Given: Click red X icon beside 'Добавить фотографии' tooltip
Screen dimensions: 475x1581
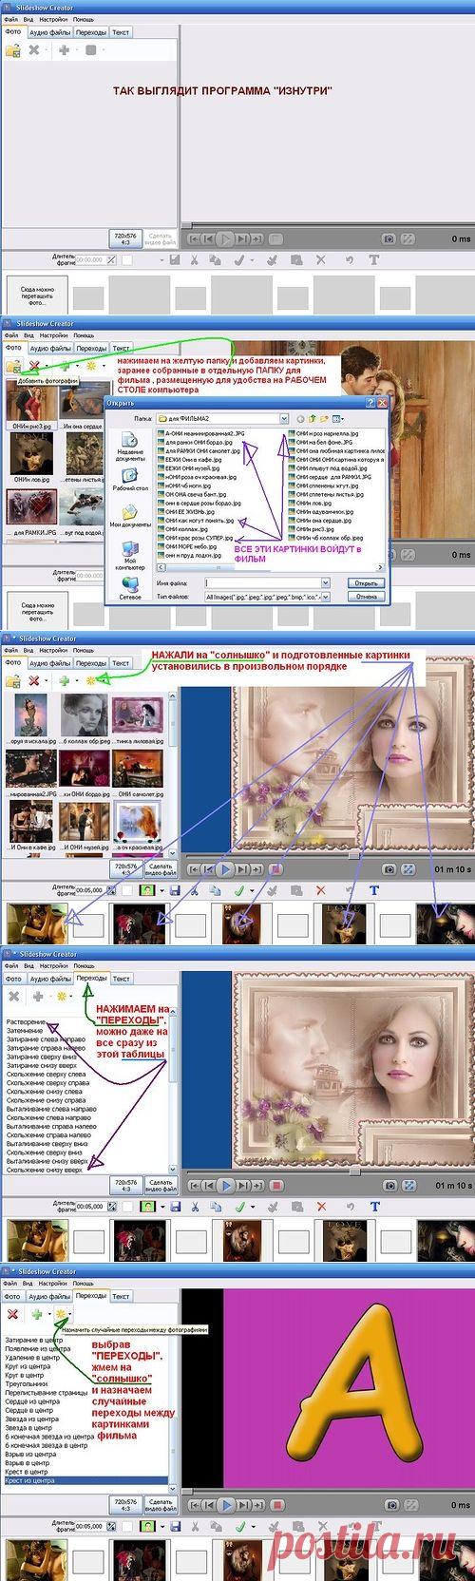Looking at the screenshot, I should [x=34, y=365].
